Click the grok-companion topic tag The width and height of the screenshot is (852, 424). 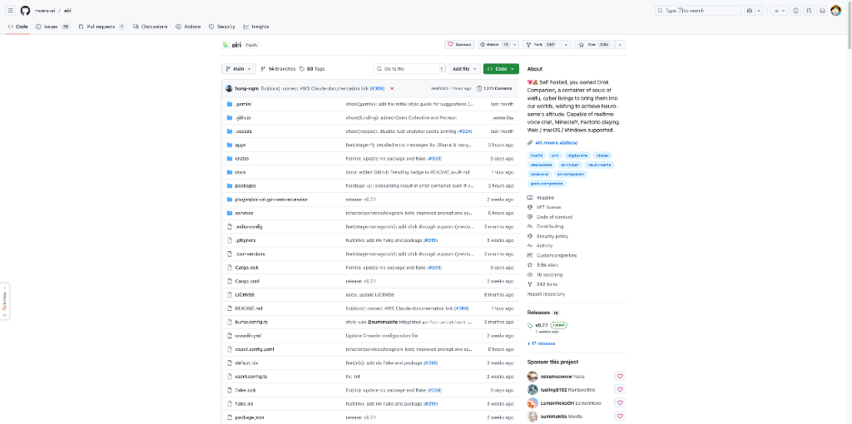pos(547,184)
